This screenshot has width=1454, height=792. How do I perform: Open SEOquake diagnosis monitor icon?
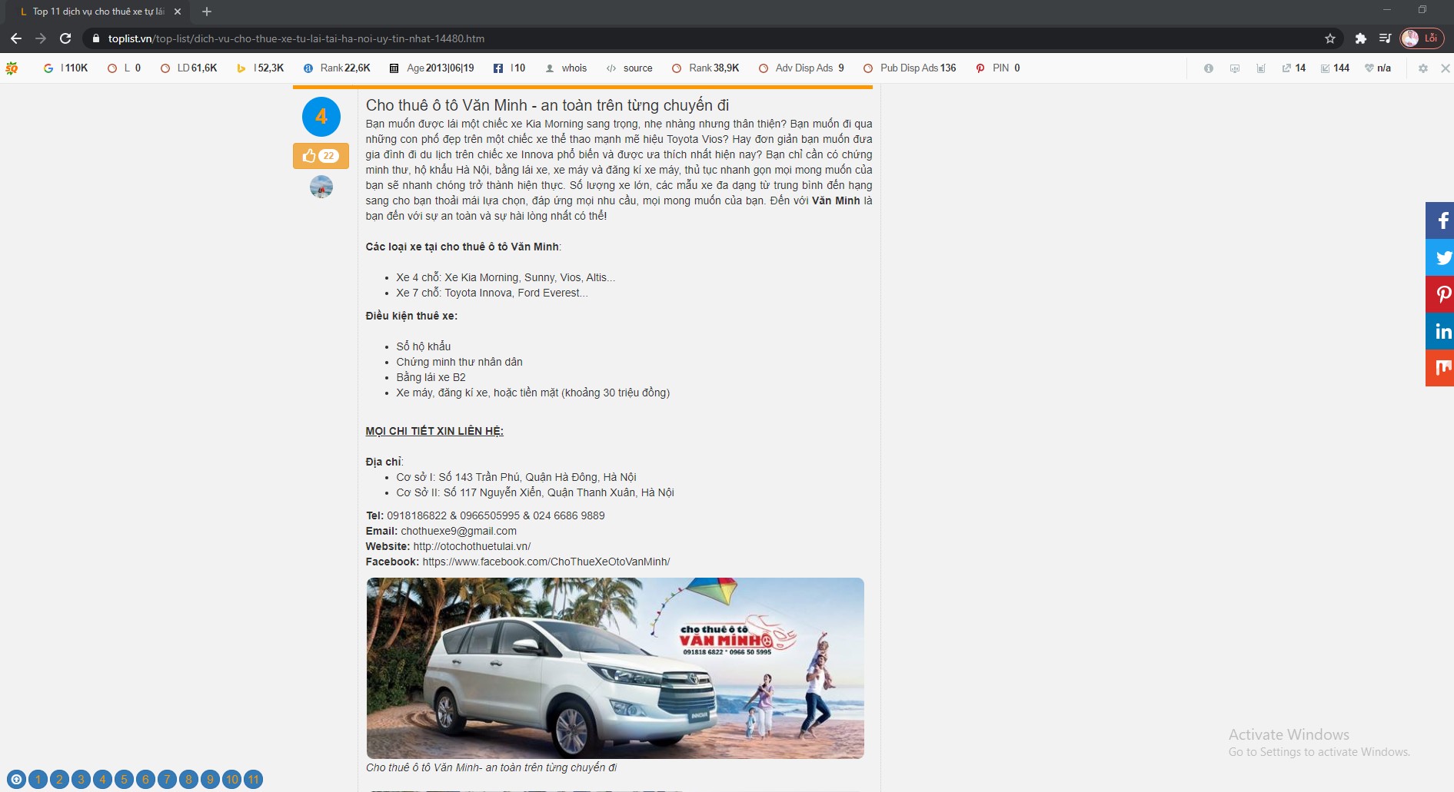(x=1235, y=68)
